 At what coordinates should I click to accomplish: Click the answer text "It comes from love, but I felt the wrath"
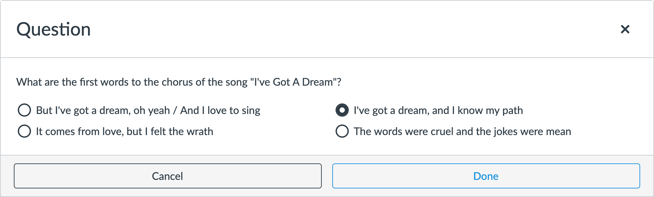click(124, 131)
